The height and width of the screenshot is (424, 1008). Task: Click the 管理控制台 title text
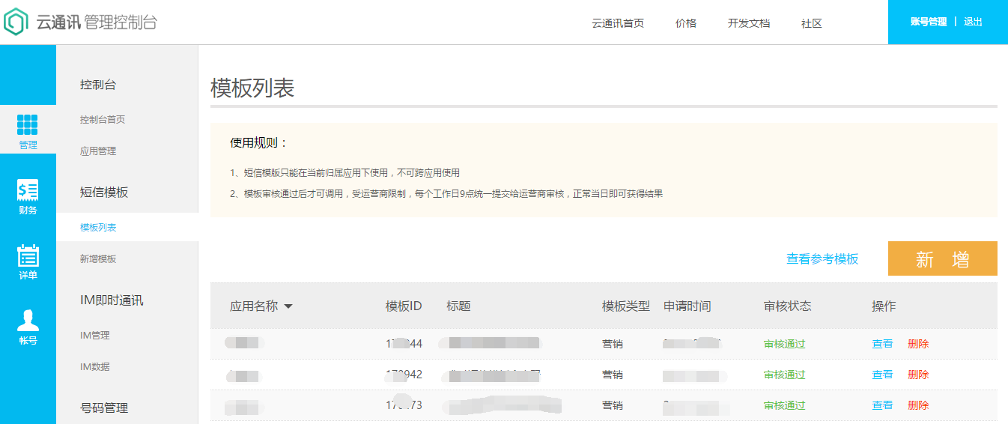[121, 22]
